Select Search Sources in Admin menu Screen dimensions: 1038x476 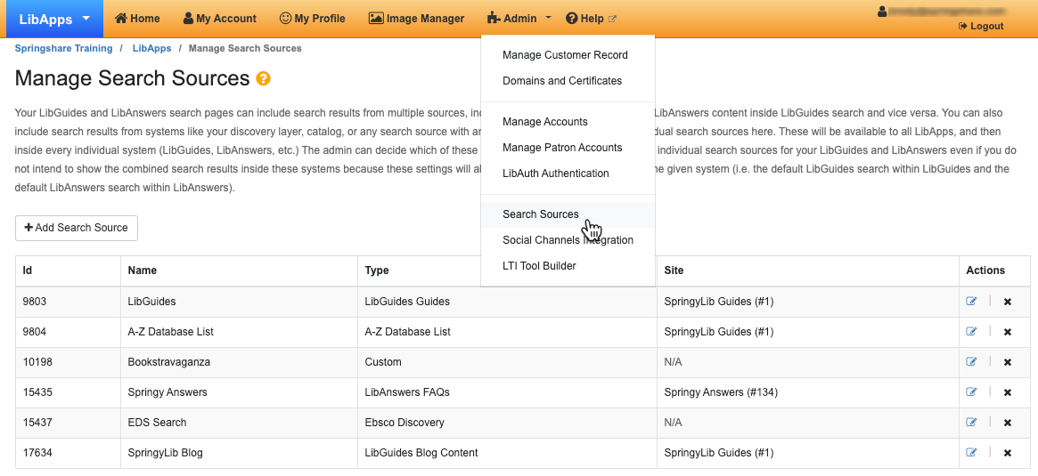568,214
